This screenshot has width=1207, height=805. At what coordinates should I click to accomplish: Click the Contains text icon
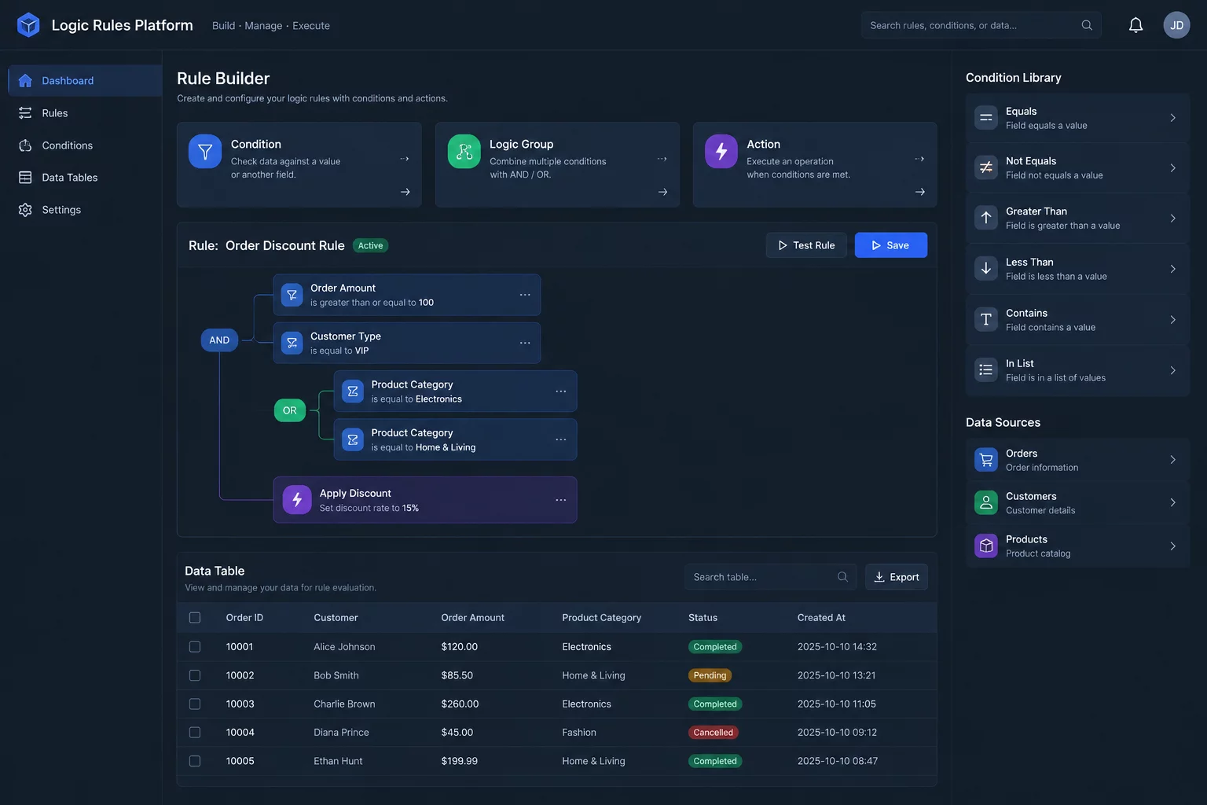coord(986,319)
